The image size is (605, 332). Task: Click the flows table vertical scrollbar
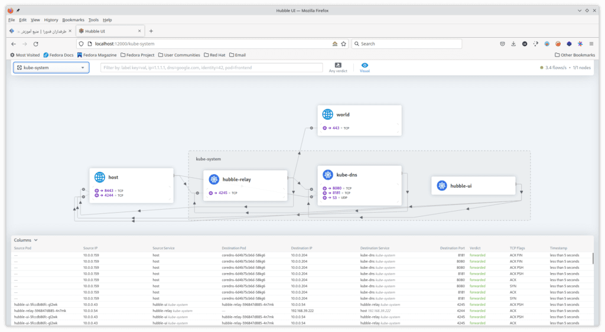point(593,259)
